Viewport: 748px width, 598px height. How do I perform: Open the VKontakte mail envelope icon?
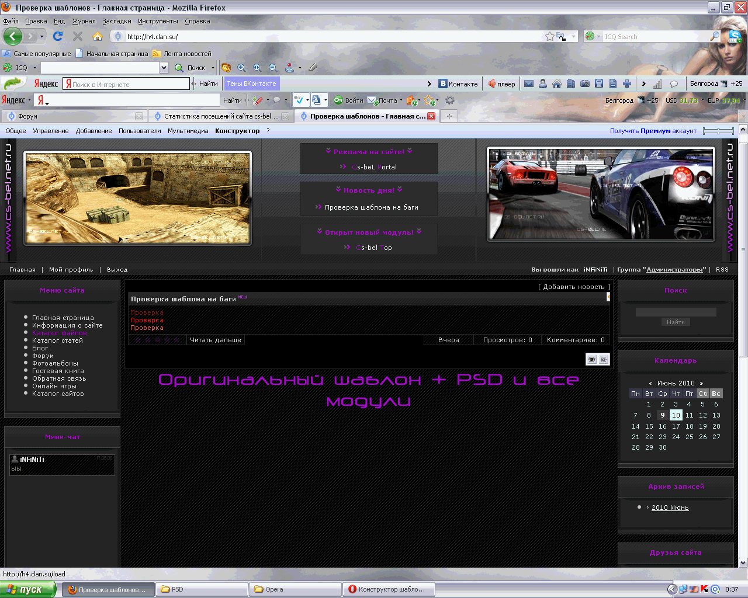529,84
